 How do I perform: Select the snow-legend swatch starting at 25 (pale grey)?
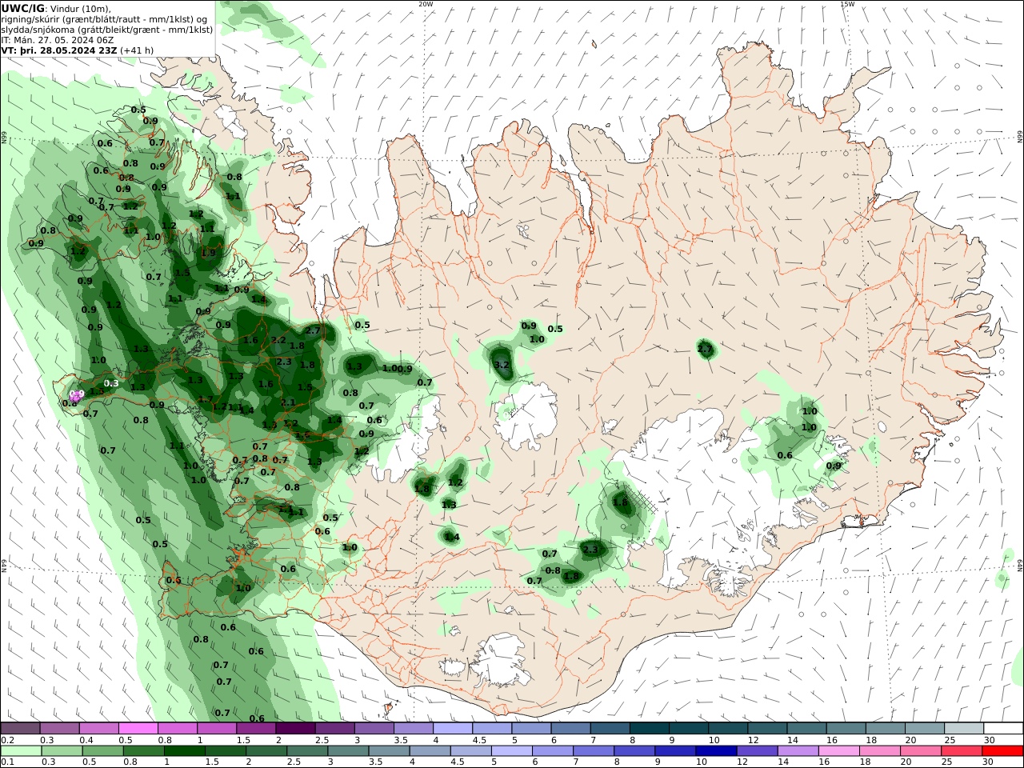[x=965, y=729]
